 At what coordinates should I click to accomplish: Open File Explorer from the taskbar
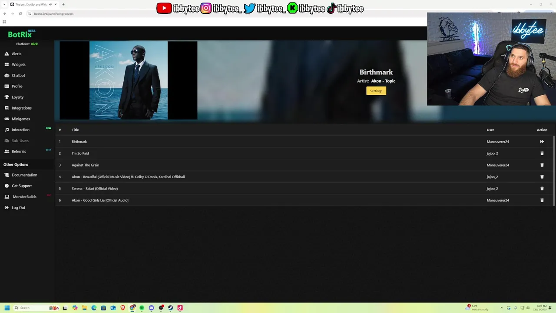(x=84, y=308)
